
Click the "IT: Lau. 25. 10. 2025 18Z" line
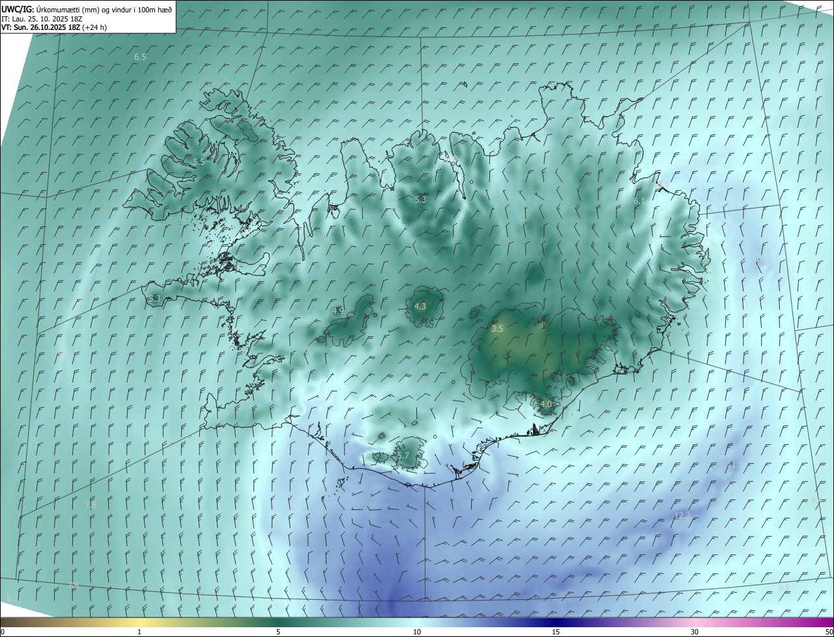point(42,19)
